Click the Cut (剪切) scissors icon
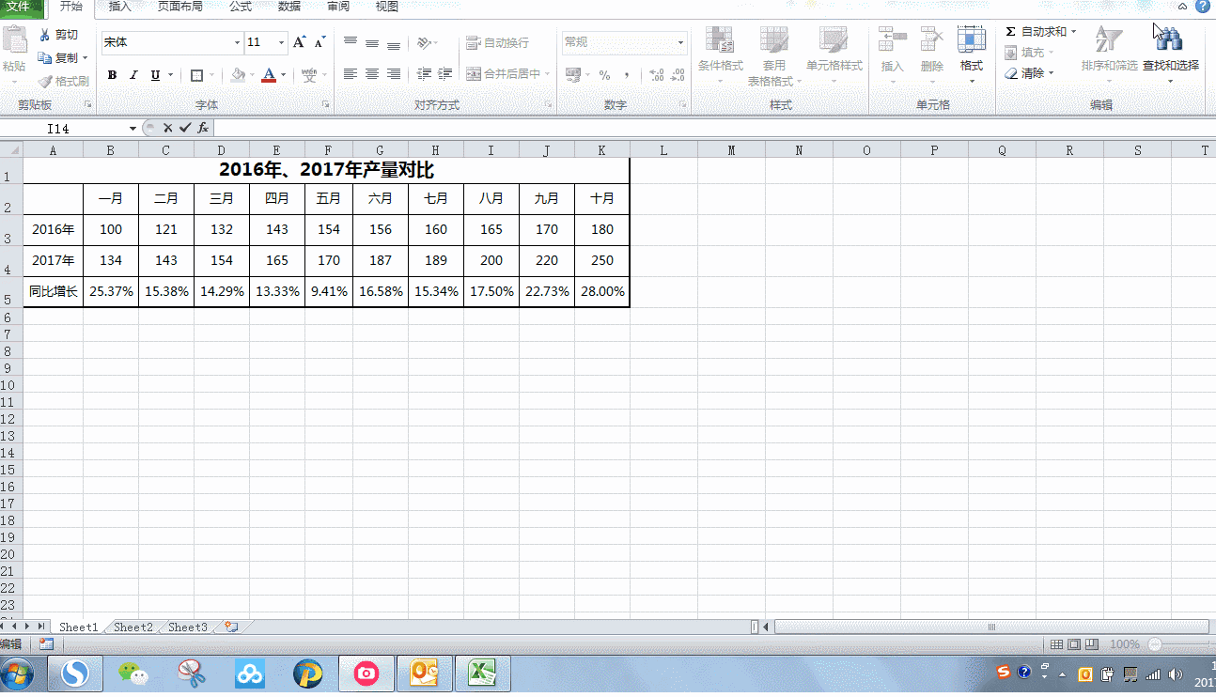The image size is (1216, 697). click(x=44, y=35)
